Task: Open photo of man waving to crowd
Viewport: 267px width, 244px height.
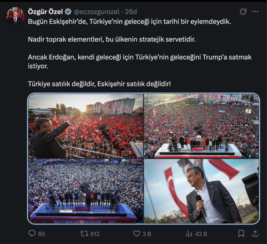Action: [86, 126]
